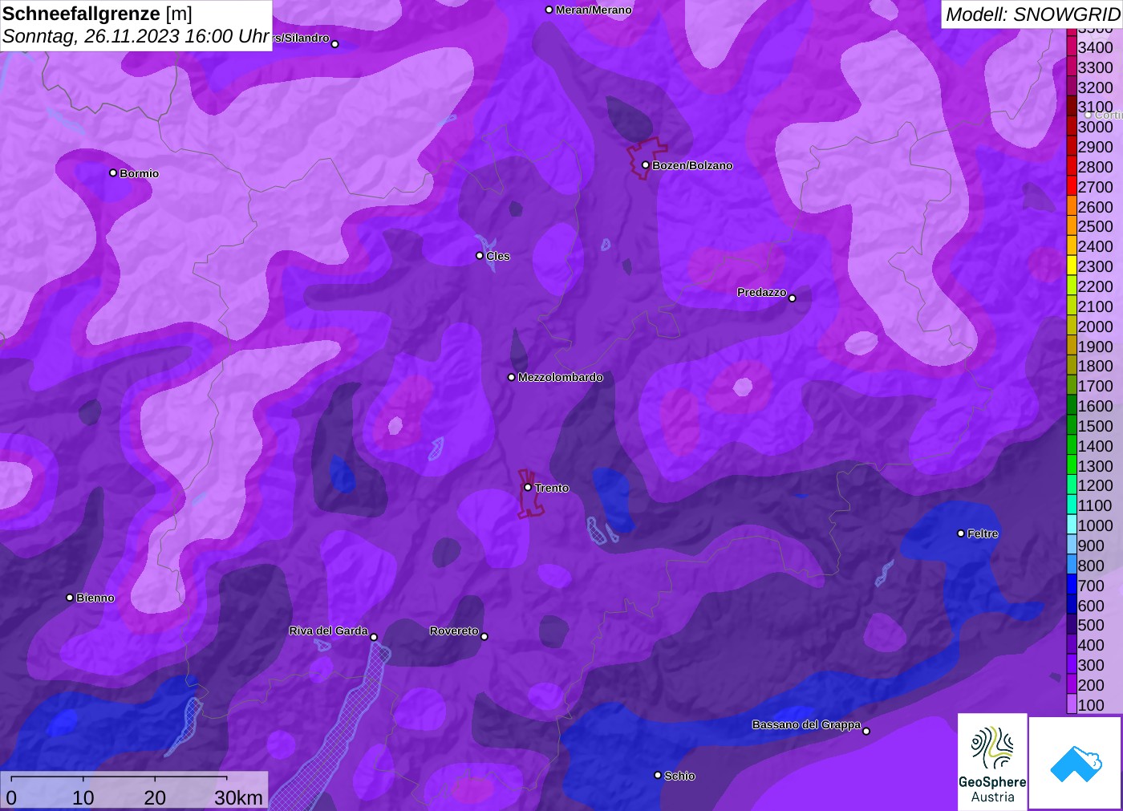1123x811 pixels.
Task: Select the Trento city marker dot
Action: coord(528,487)
